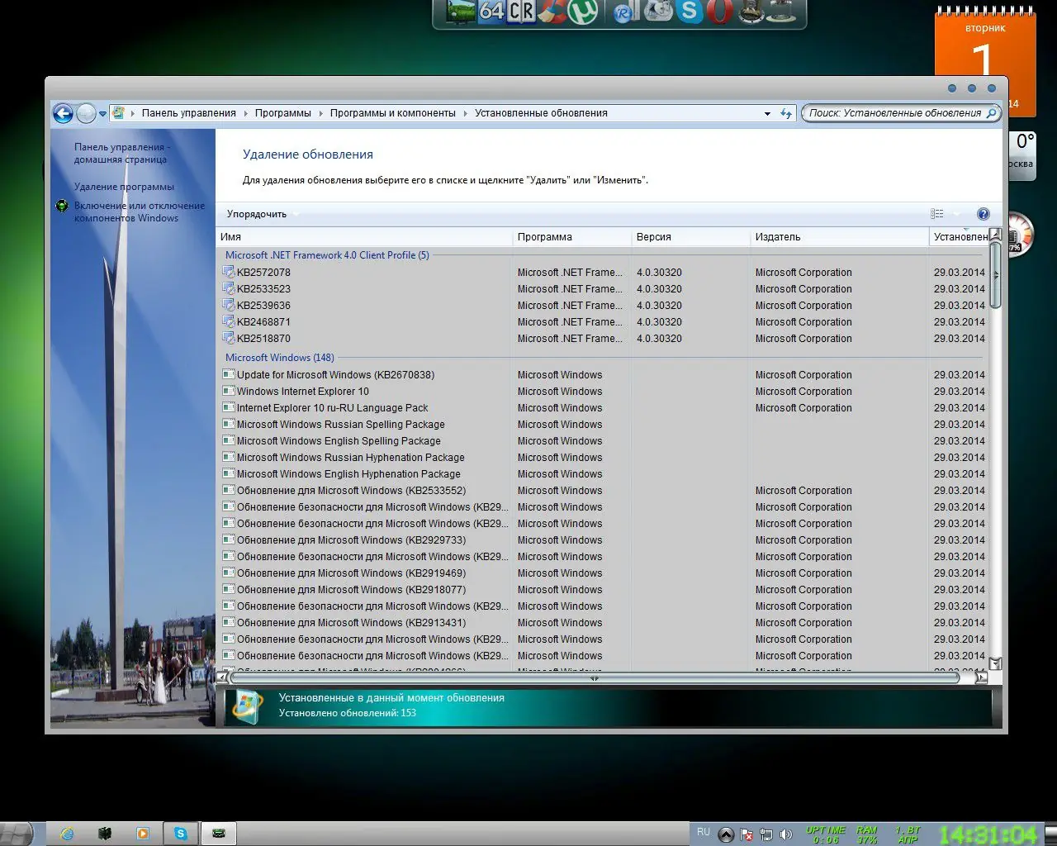Go to Программы in the breadcrumb
Screen dimensions: 1057x846
click(282, 113)
